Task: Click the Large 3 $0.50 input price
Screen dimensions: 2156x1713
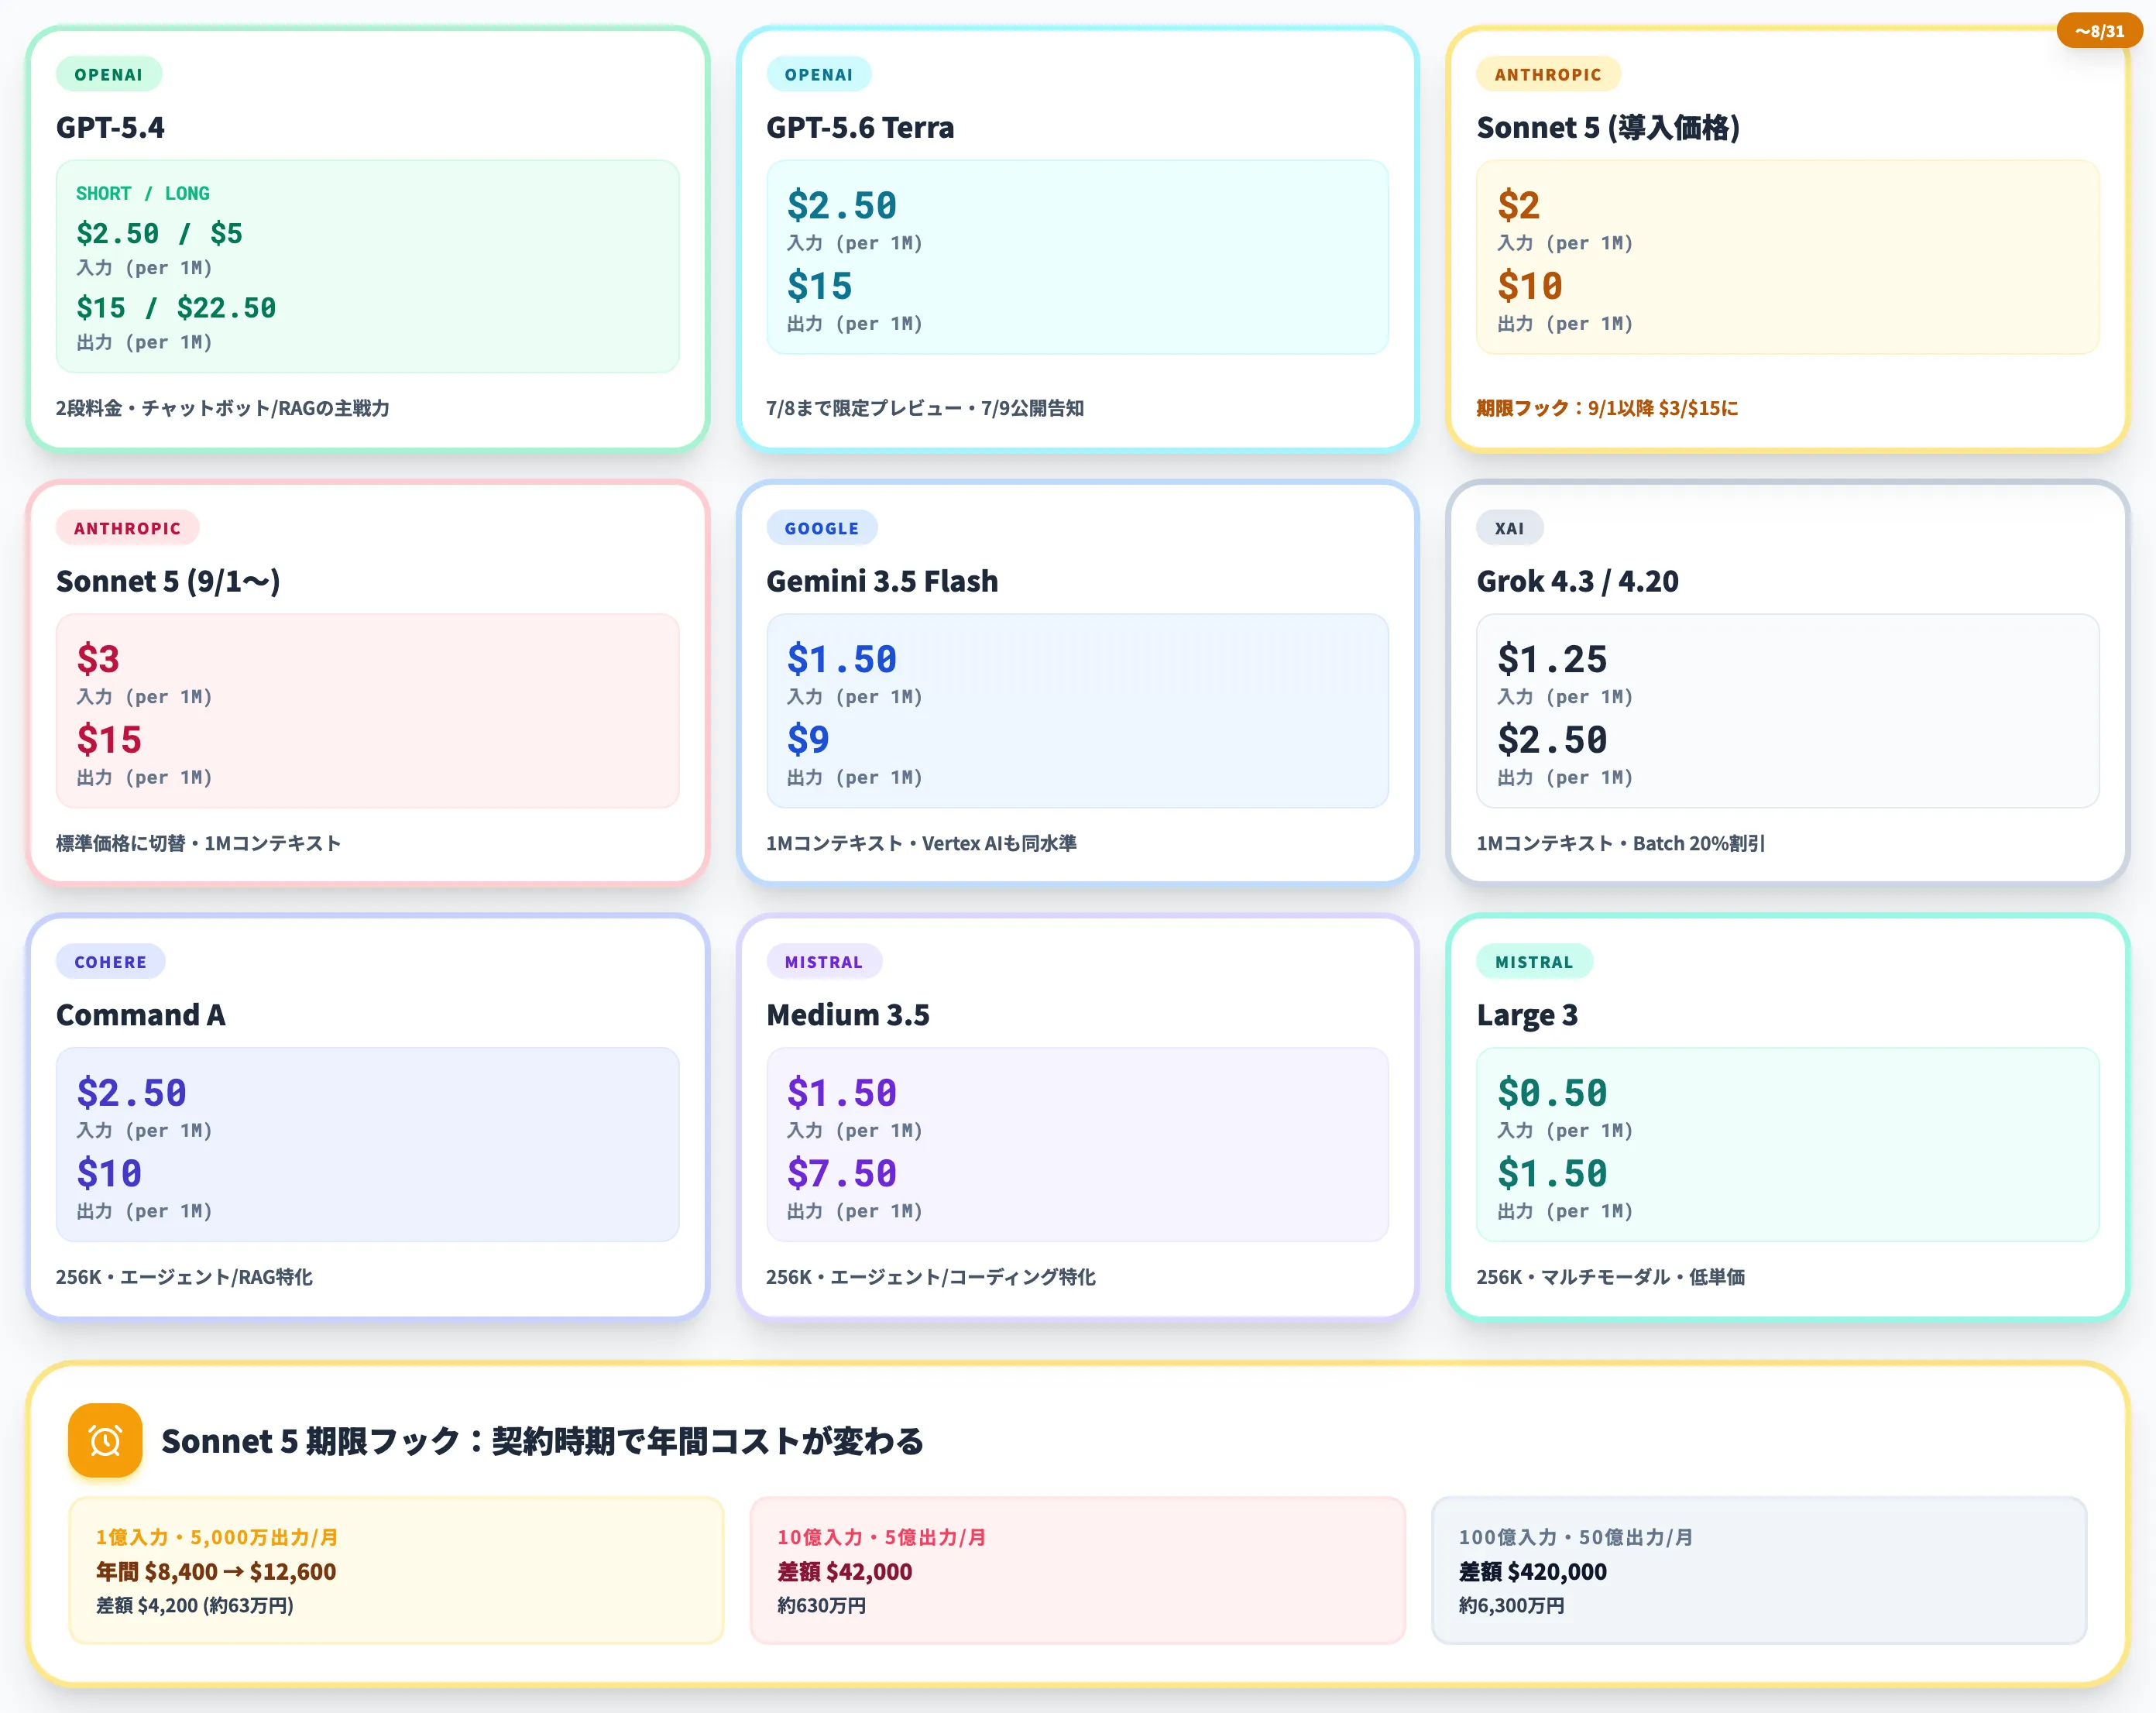Action: pyautogui.click(x=1552, y=1093)
